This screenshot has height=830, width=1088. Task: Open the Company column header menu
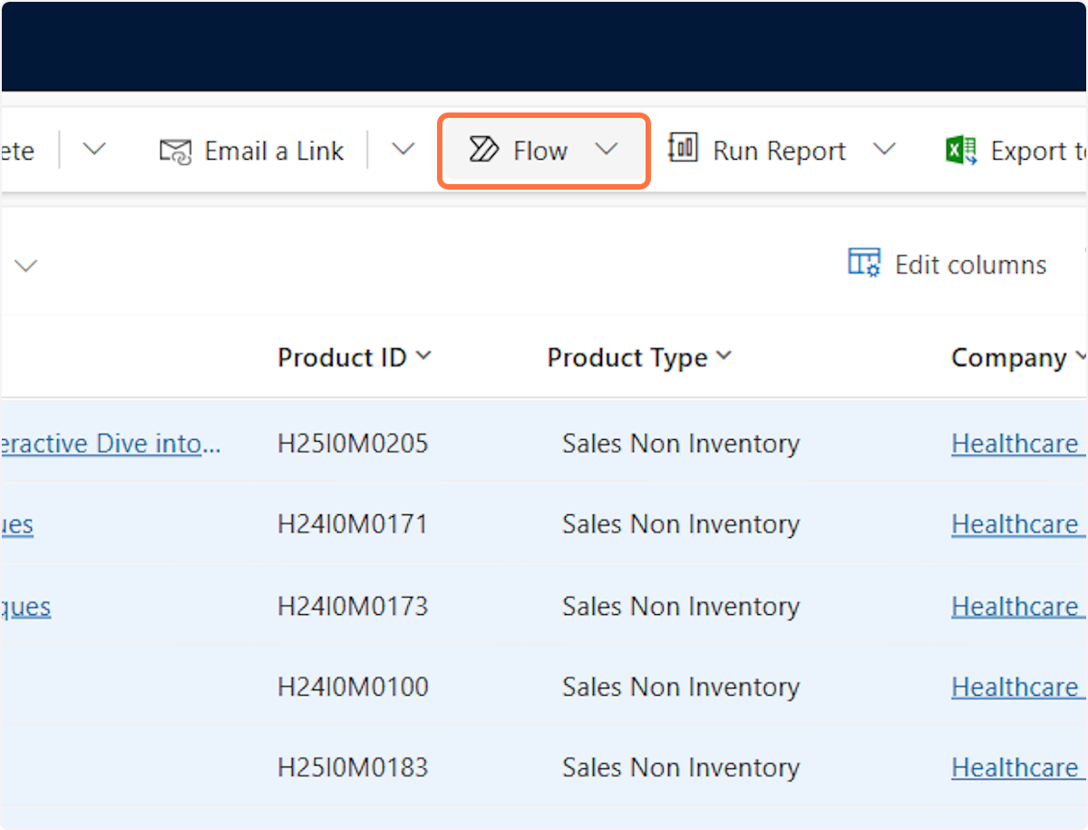click(1079, 356)
